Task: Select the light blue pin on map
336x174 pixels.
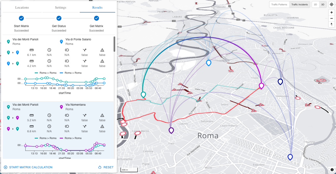Action: click(208, 62)
